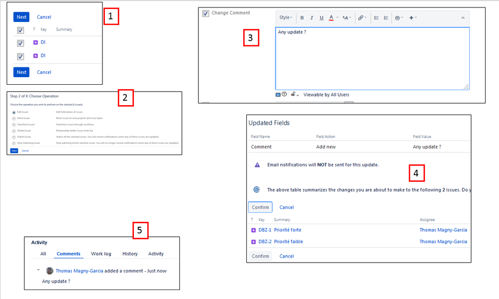Open the Priorité forte summary link

pyautogui.click(x=288, y=230)
